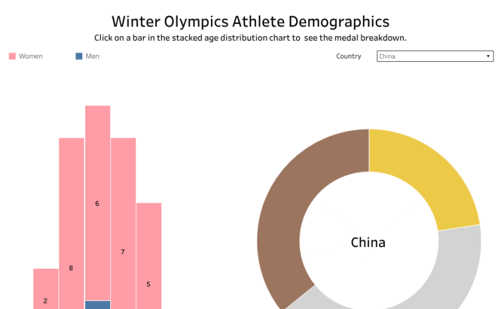Viewport: 501px width, 309px height.
Task: Expand the Country filter arrow
Action: tap(488, 56)
